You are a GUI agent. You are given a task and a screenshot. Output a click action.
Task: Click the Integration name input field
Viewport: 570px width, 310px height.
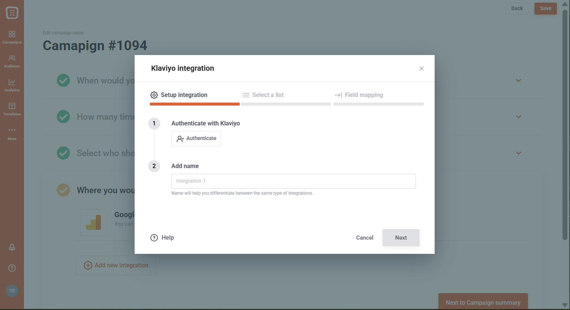coord(294,181)
